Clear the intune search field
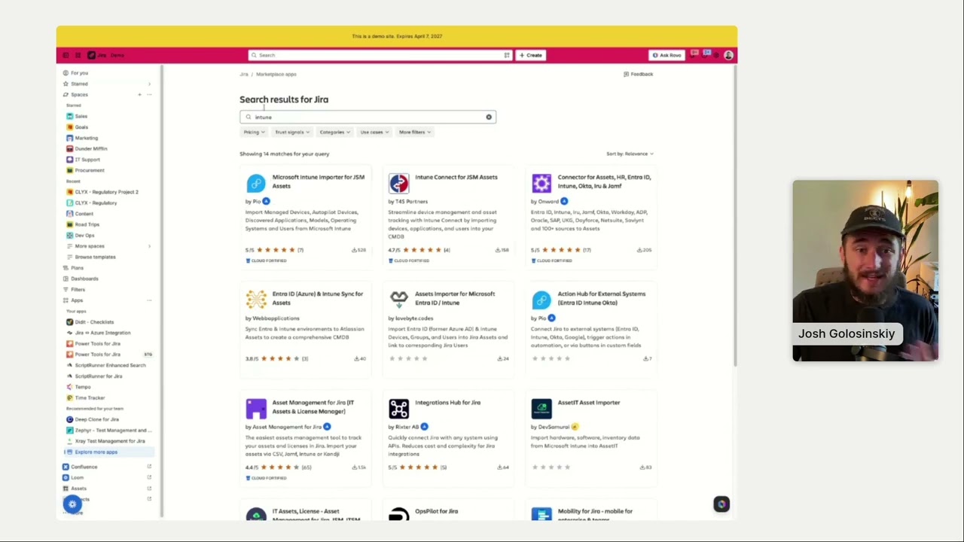The image size is (964, 542). coord(489,117)
